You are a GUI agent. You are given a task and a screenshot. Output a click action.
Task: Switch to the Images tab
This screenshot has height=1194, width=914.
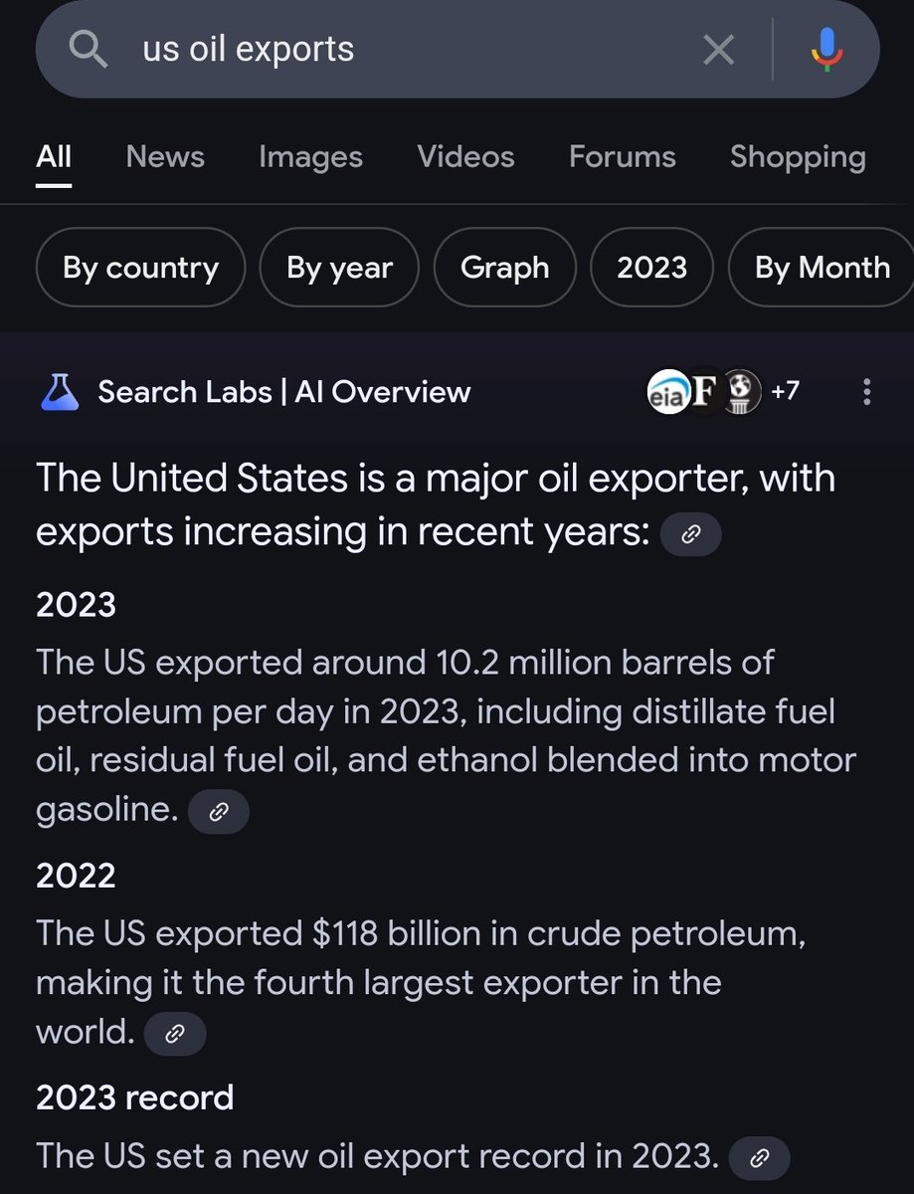[x=310, y=157]
